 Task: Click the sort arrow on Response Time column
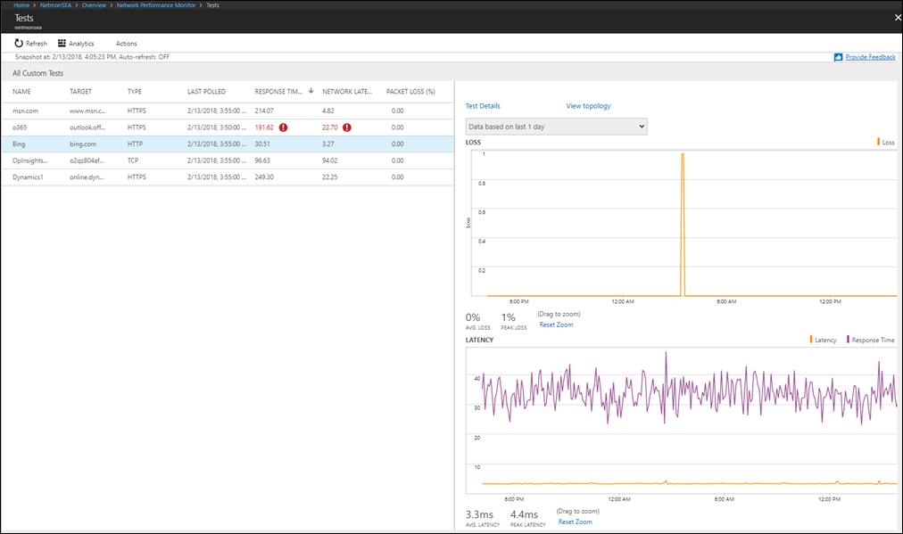coord(311,91)
